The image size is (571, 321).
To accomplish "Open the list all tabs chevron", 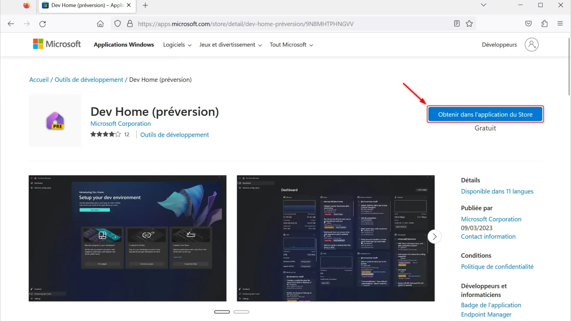I will [x=484, y=5].
